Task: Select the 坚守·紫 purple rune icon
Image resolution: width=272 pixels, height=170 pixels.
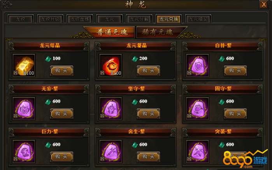Action: [111, 109]
